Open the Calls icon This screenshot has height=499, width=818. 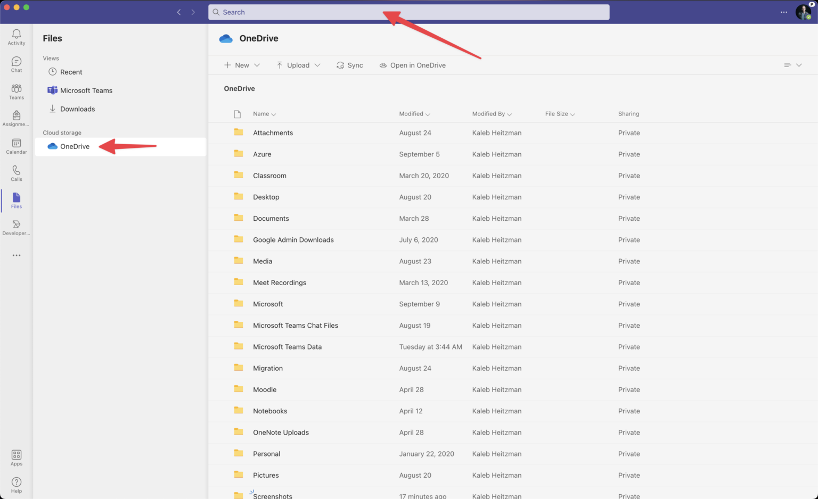coord(16,173)
